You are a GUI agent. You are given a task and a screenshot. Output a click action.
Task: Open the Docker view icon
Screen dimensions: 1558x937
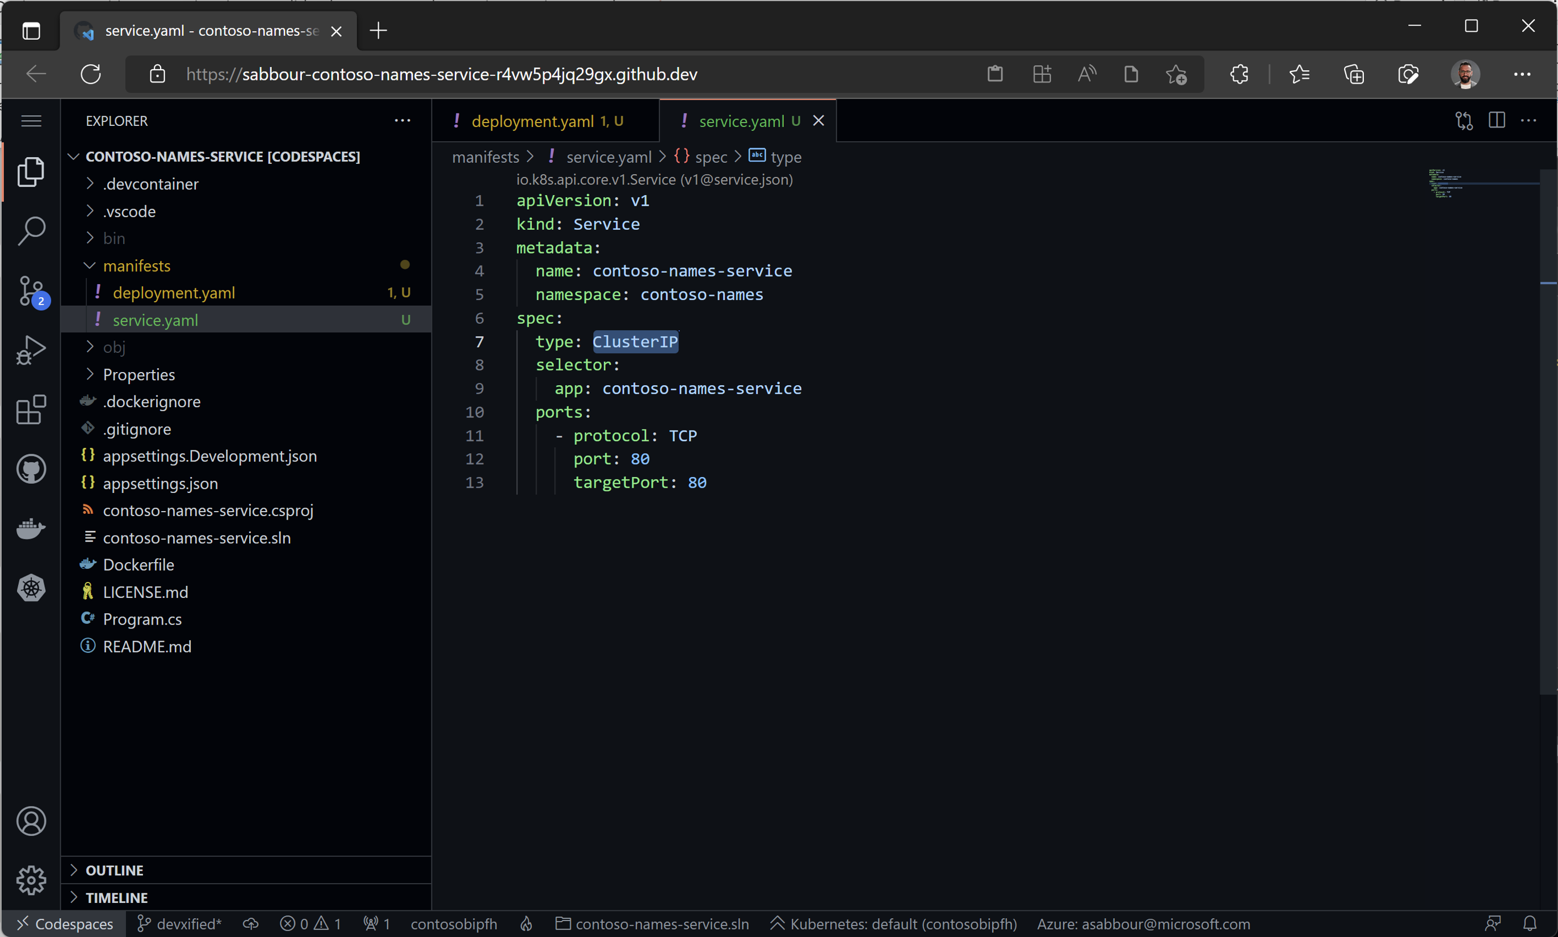pyautogui.click(x=31, y=529)
